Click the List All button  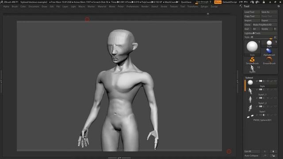[252, 151]
